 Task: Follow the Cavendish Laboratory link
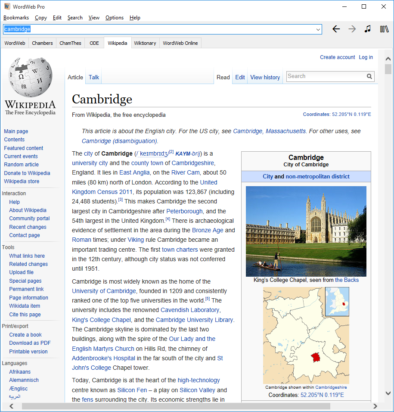click(x=190, y=310)
